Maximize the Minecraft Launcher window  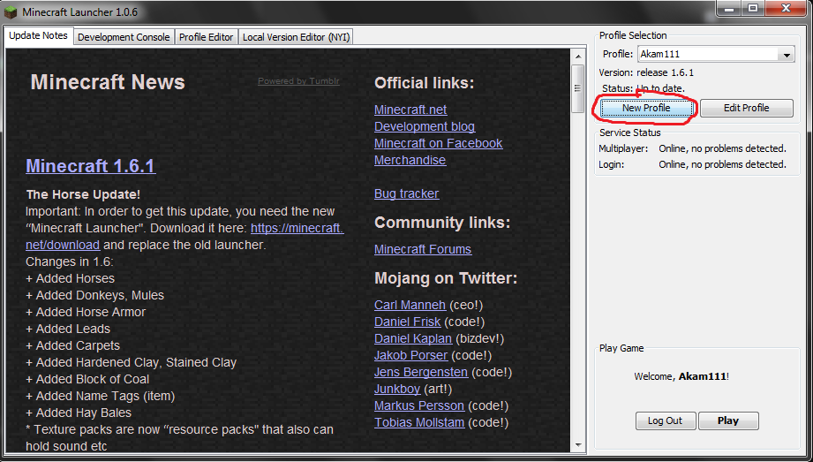point(753,8)
